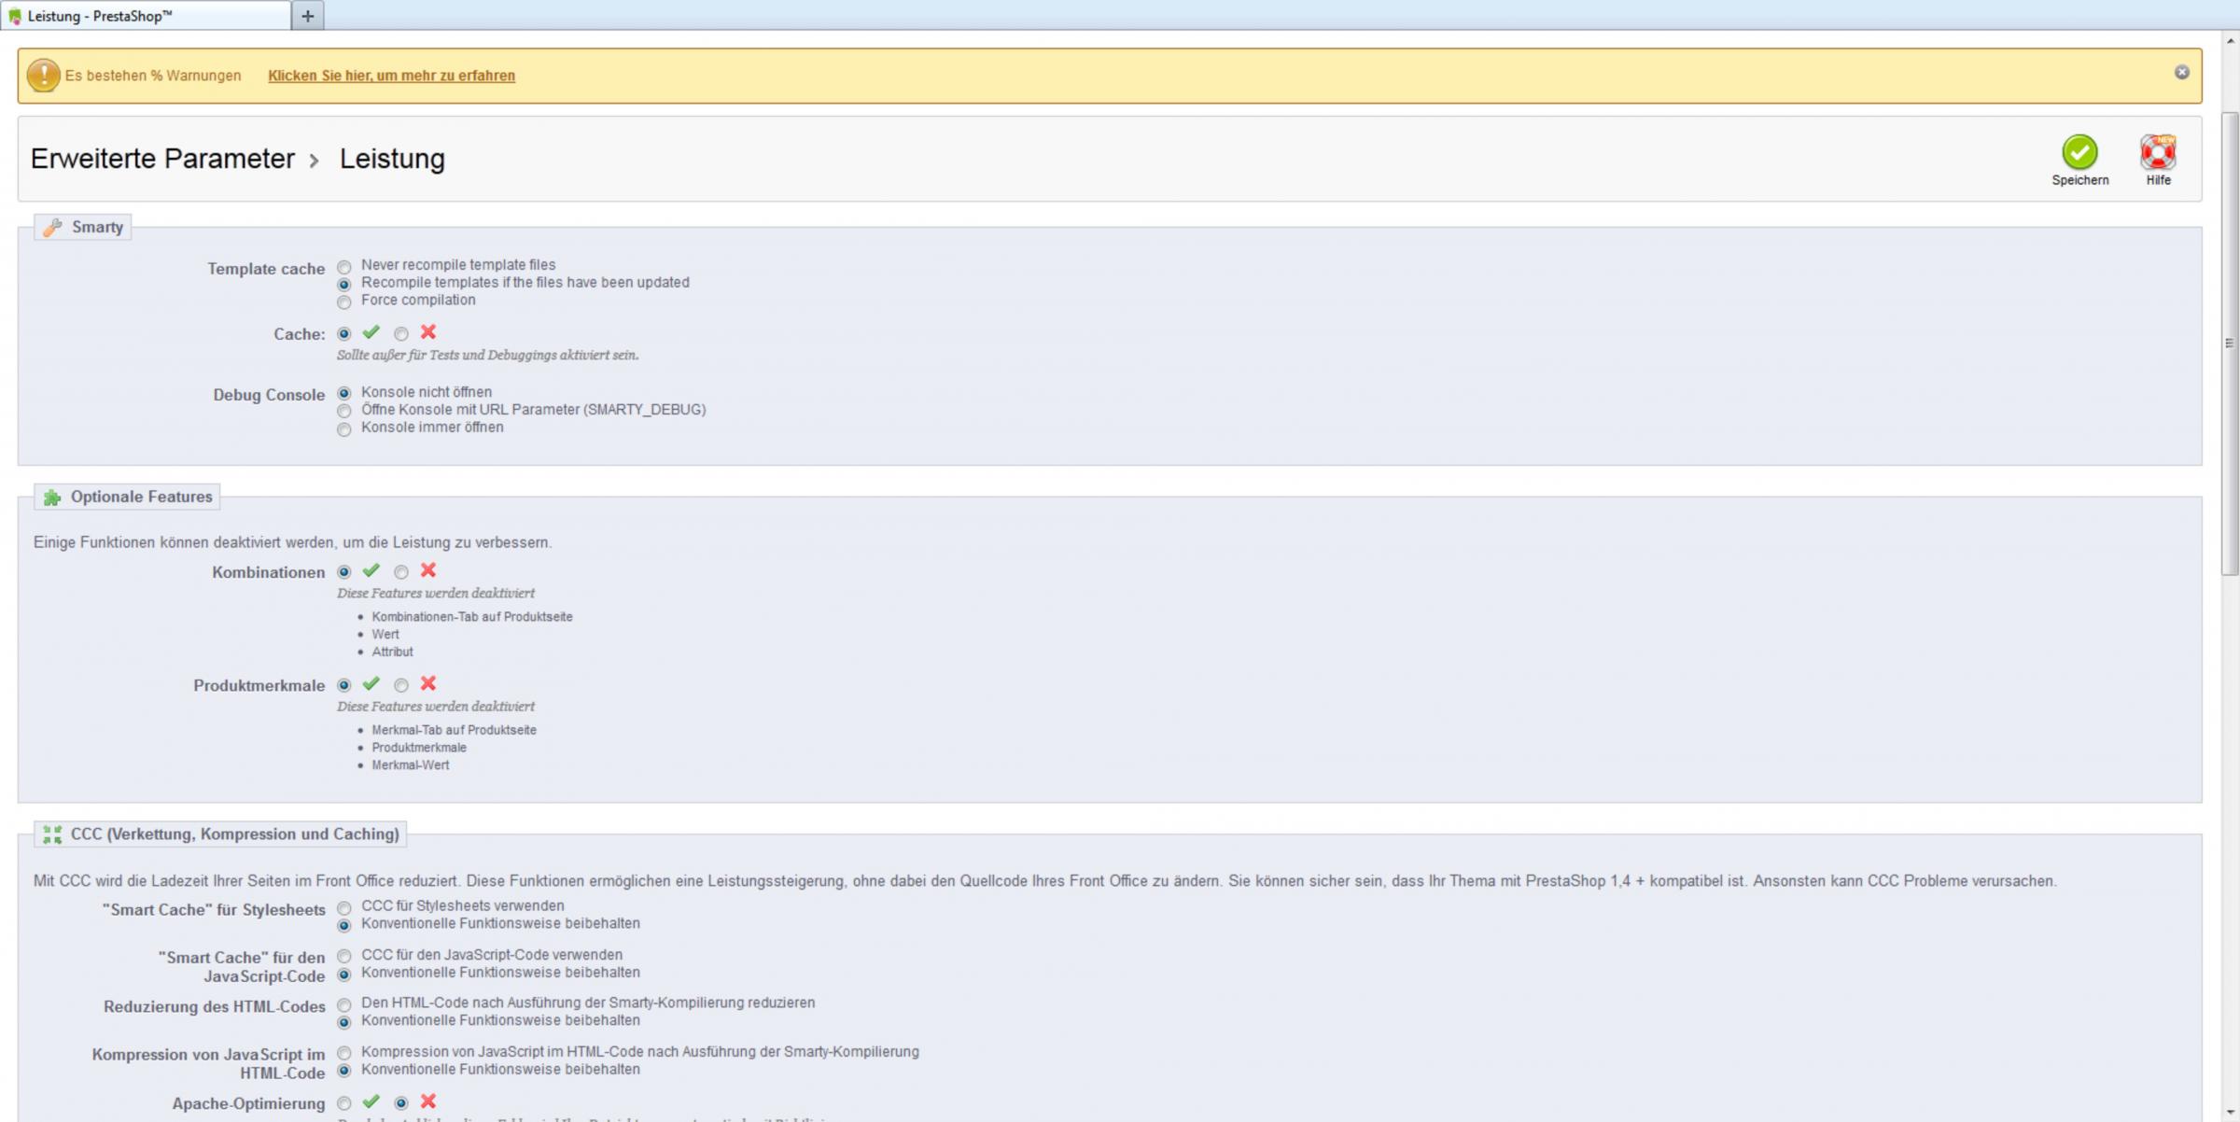Switch to Leistung - PrestaShop browser tab
2240x1122 pixels.
point(140,16)
